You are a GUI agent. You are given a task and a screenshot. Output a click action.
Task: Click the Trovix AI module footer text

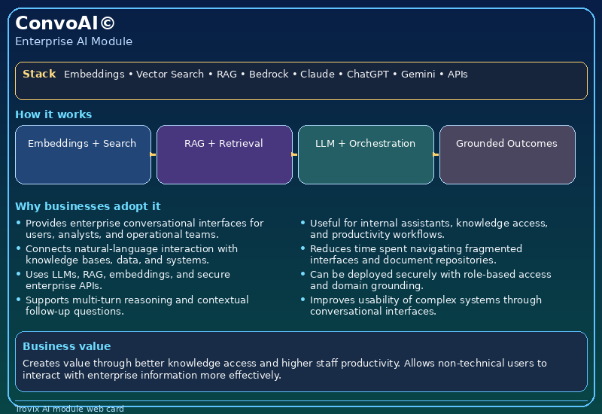point(69,409)
